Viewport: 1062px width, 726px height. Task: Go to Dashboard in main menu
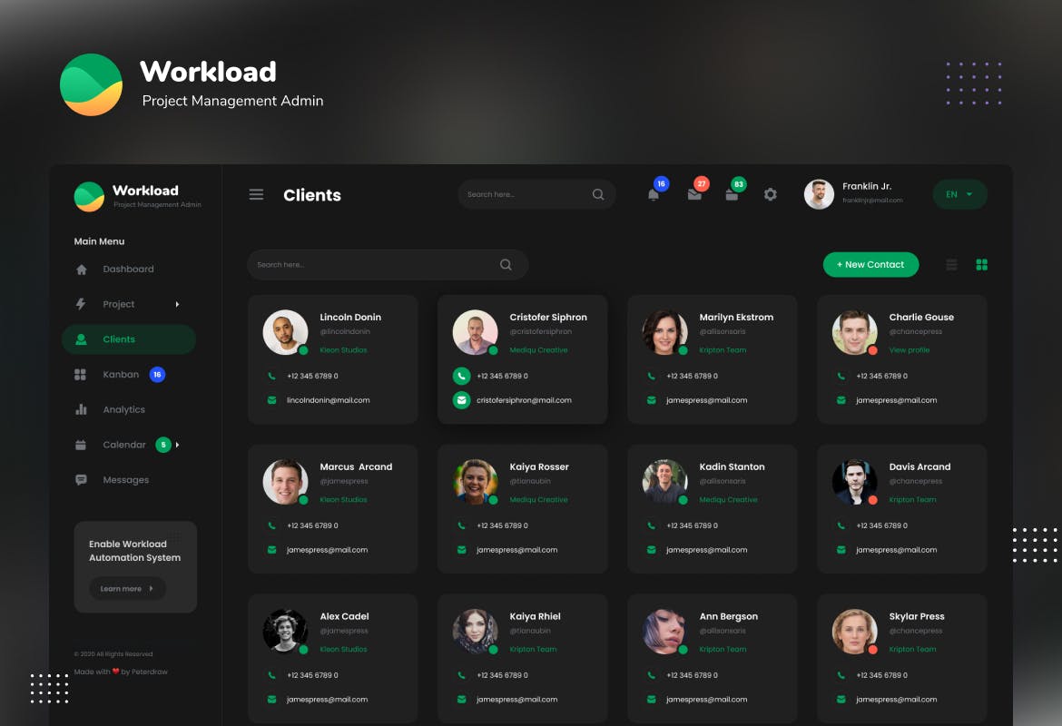(128, 269)
